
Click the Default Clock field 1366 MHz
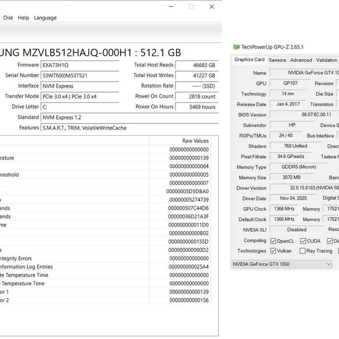284,219
